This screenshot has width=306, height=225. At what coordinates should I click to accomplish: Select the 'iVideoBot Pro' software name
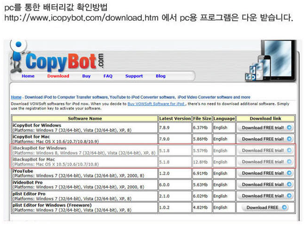coord(28,182)
